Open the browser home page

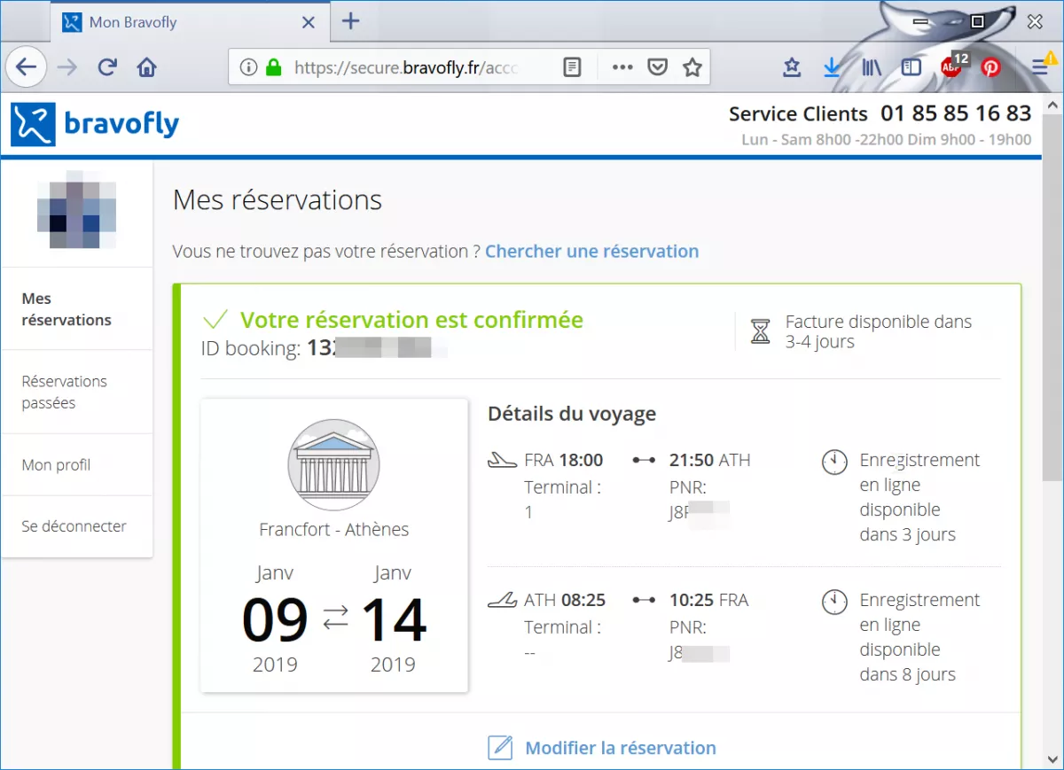point(147,67)
